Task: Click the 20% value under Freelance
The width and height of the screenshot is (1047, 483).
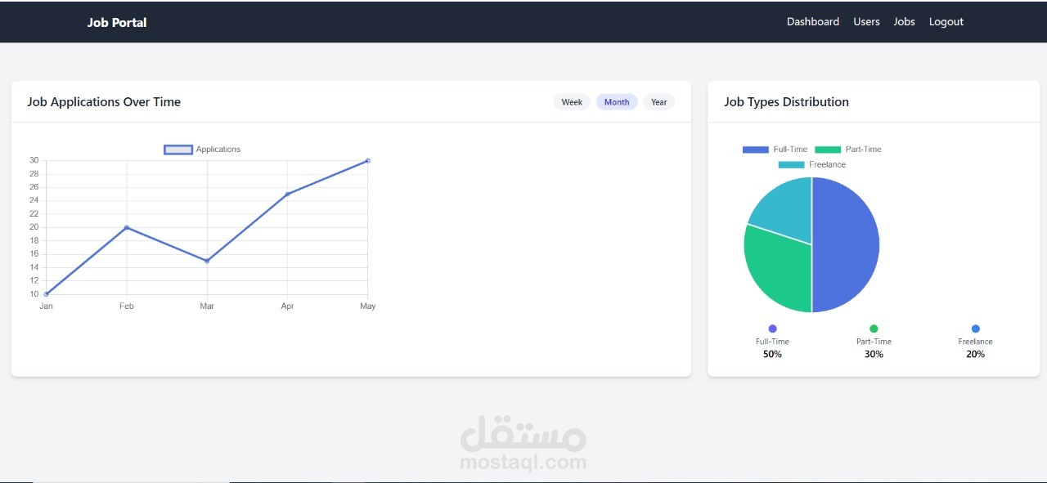Action: point(975,354)
